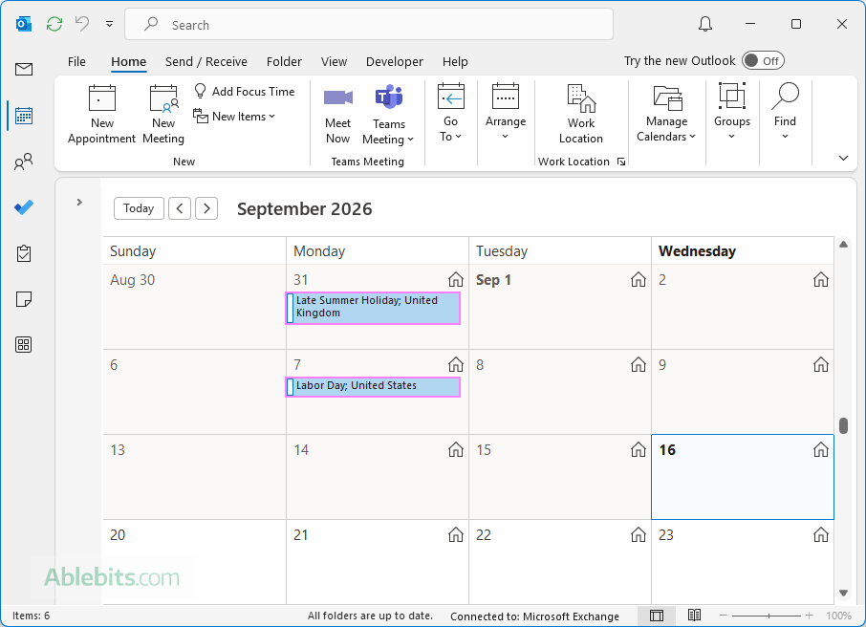This screenshot has height=627, width=866.
Task: Open Late Summer Holiday event
Action: 374,308
